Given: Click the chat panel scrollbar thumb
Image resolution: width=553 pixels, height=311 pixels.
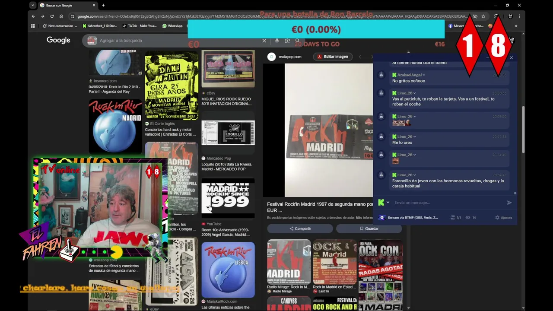Looking at the screenshot, I should pos(515,194).
